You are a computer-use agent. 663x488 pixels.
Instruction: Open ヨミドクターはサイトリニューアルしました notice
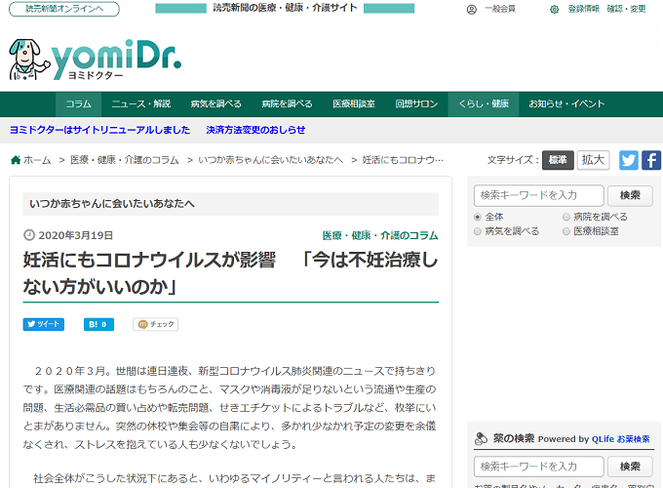coord(99,130)
